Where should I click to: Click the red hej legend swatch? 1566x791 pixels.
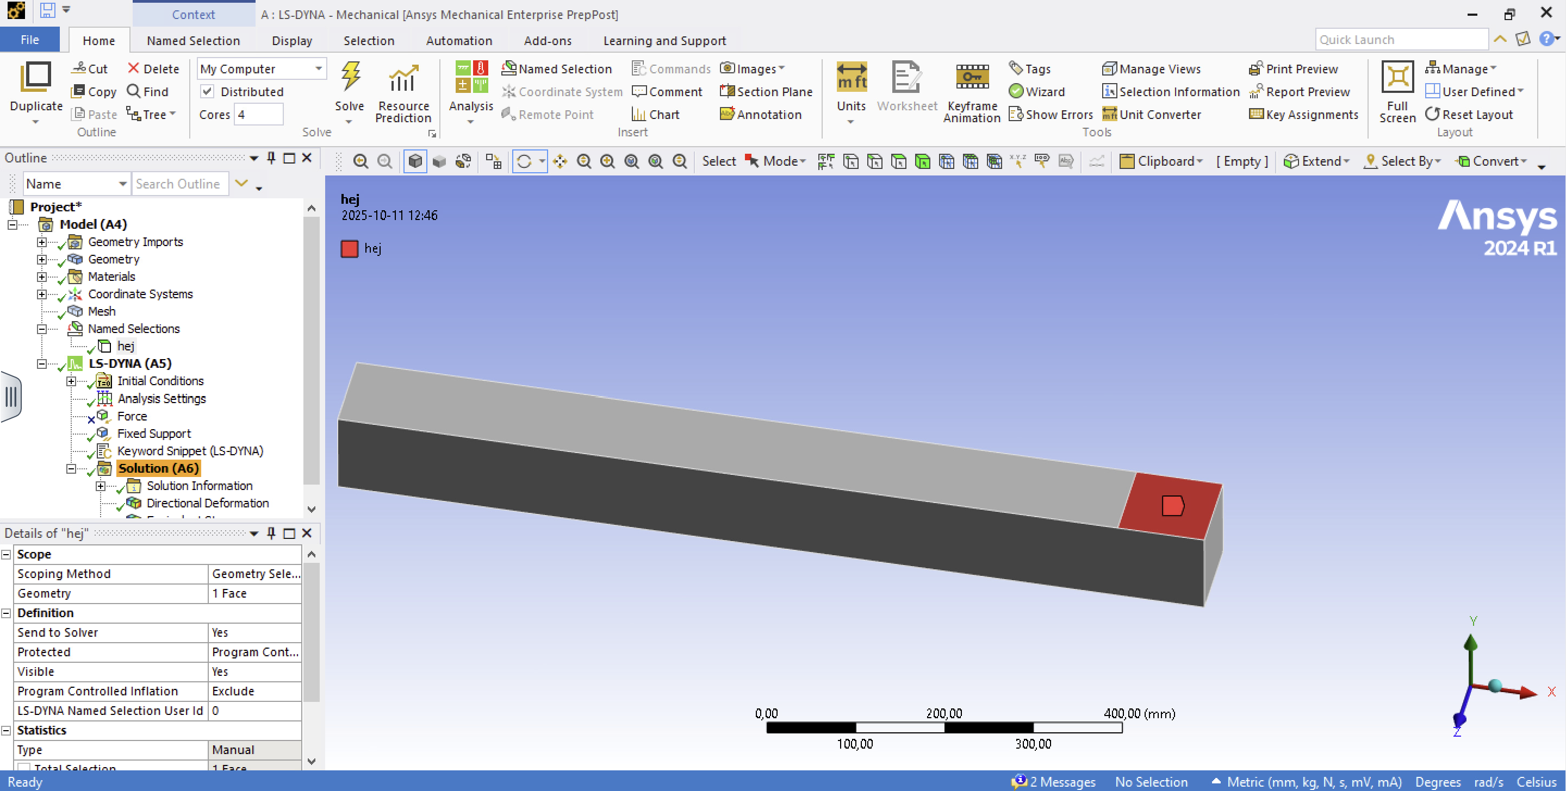coord(350,248)
